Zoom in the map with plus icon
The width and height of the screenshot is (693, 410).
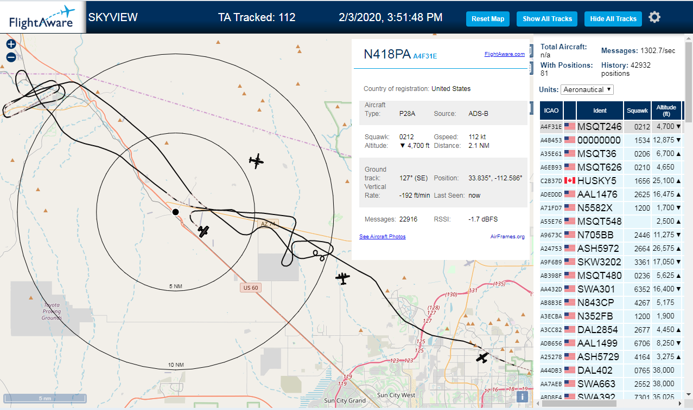coord(11,44)
